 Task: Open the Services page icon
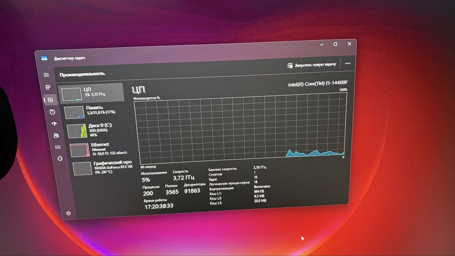(60, 159)
